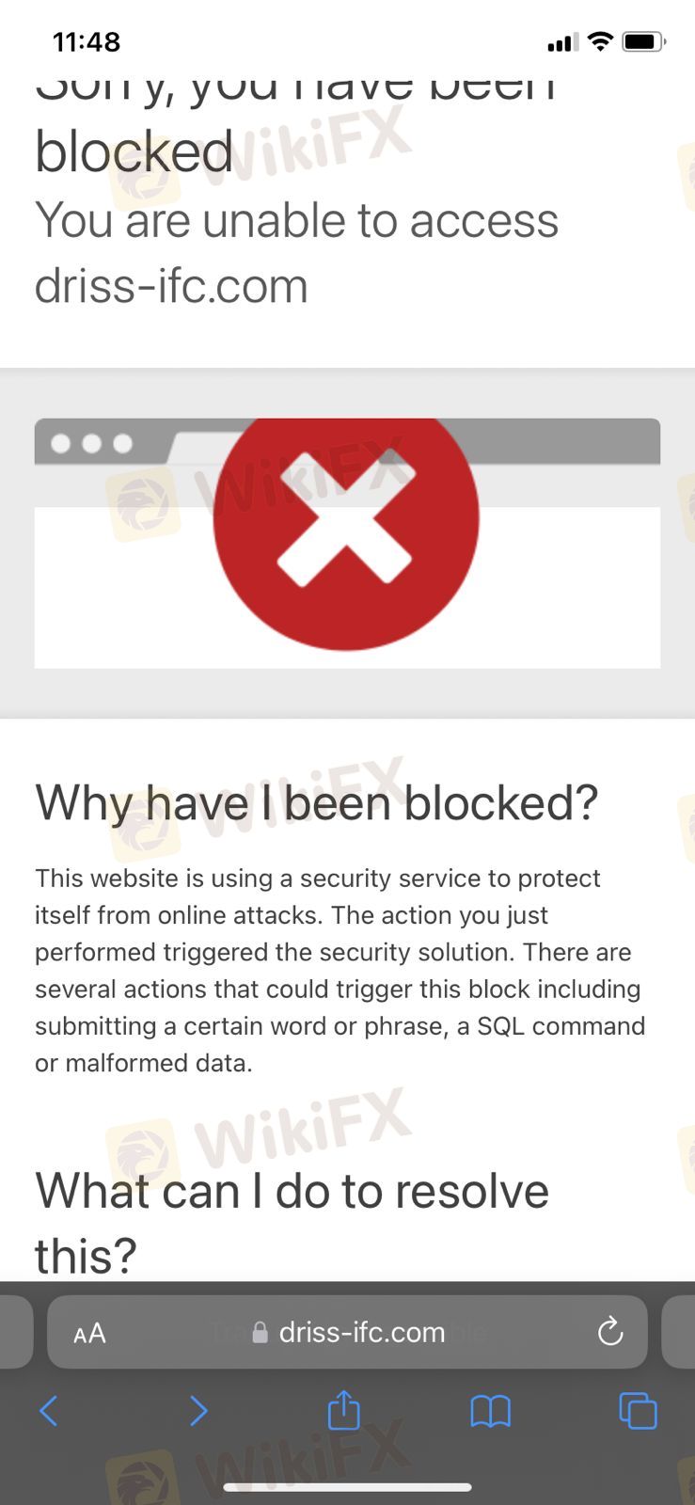Tap the battery status icon
The image size is (695, 1505).
tap(644, 41)
